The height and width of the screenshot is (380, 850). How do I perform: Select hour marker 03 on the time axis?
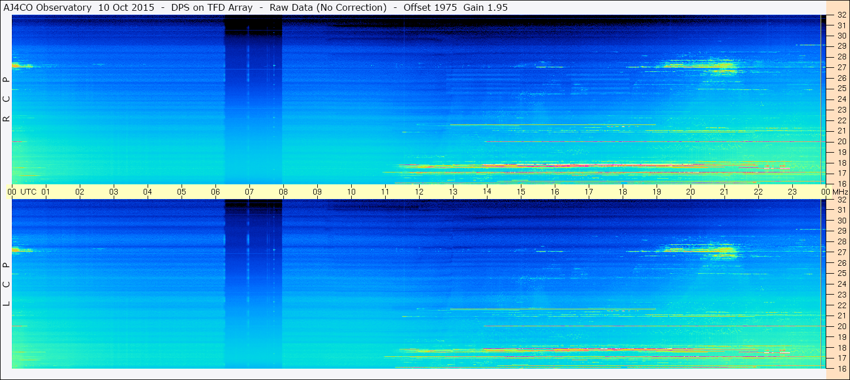[x=114, y=192]
